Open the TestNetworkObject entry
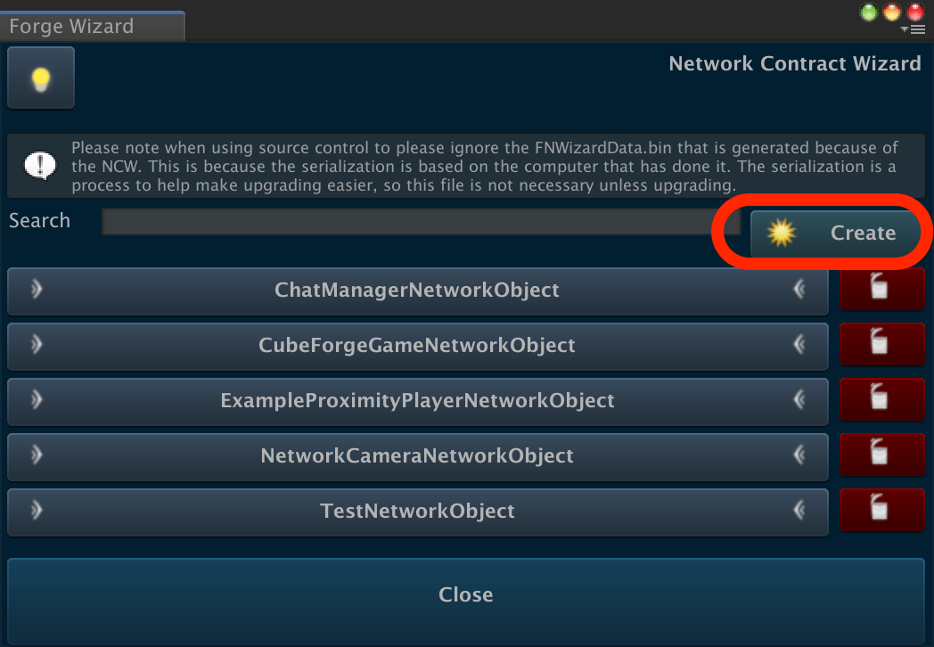This screenshot has width=934, height=647. (x=418, y=512)
